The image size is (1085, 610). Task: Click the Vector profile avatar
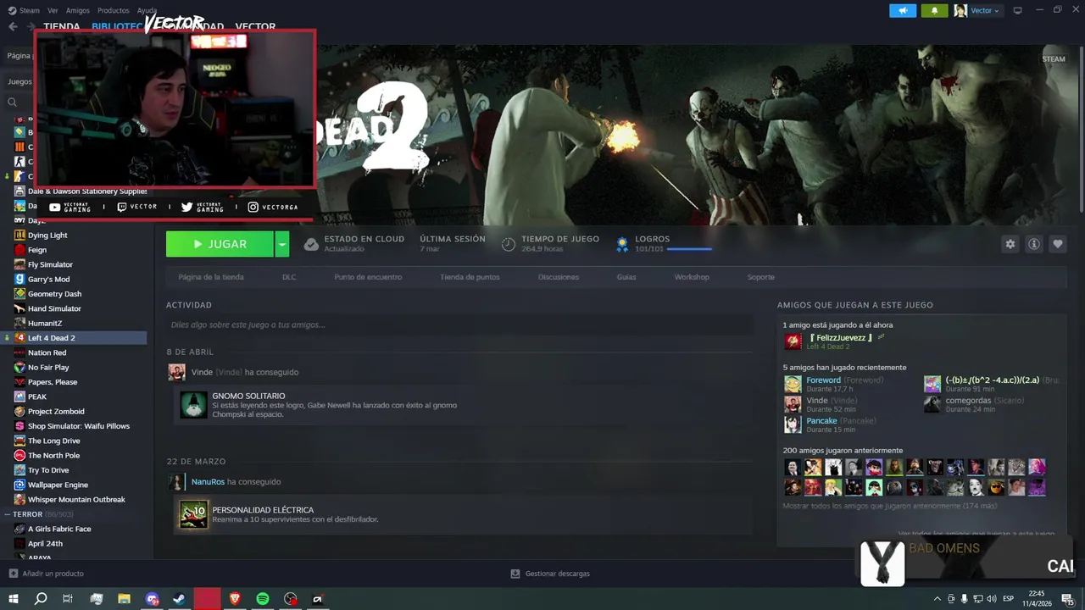pos(960,10)
